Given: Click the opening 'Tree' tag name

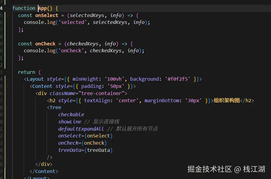Looking at the screenshot, I should click(x=55, y=108).
